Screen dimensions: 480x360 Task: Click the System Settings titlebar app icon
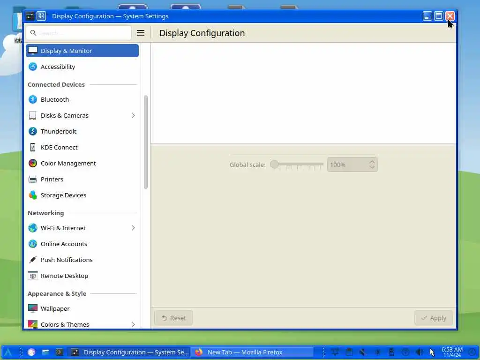[30, 16]
